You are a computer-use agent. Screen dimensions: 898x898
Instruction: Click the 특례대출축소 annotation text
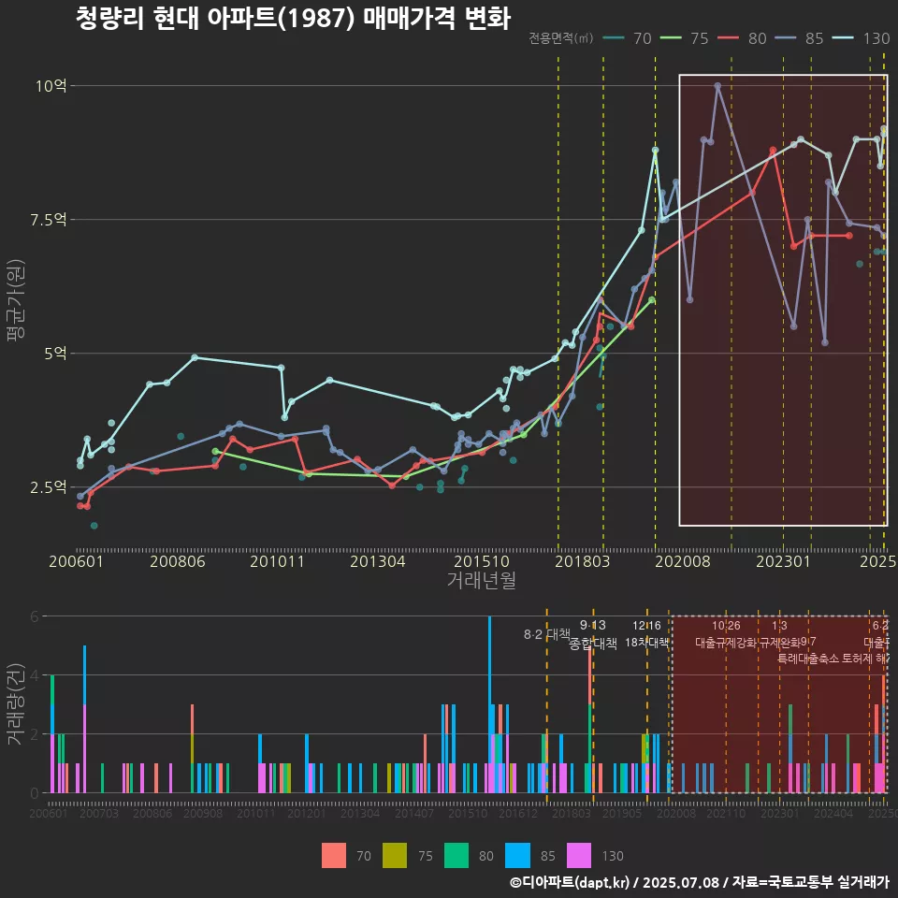(807, 659)
